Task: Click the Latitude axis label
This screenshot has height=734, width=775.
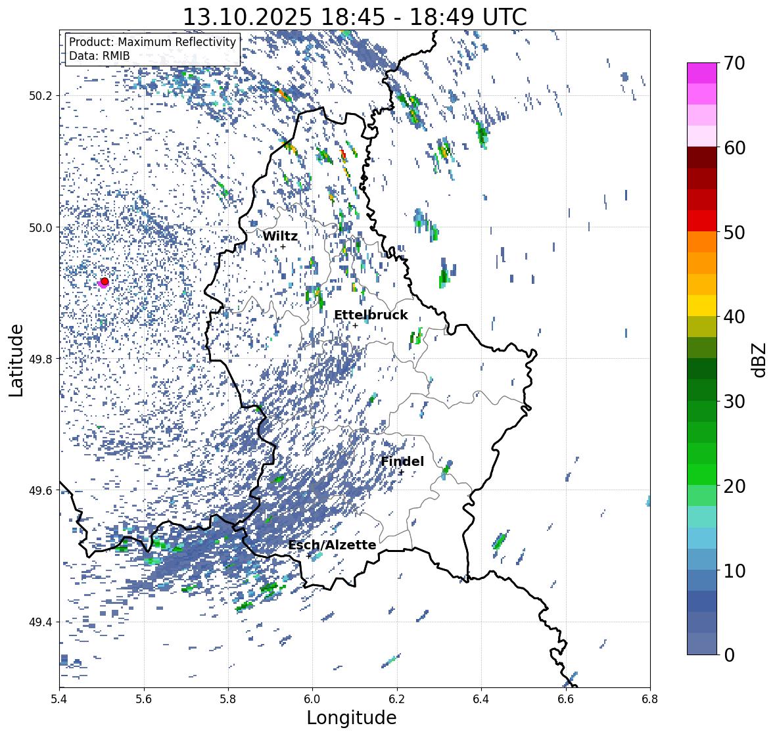Action: coord(16,360)
